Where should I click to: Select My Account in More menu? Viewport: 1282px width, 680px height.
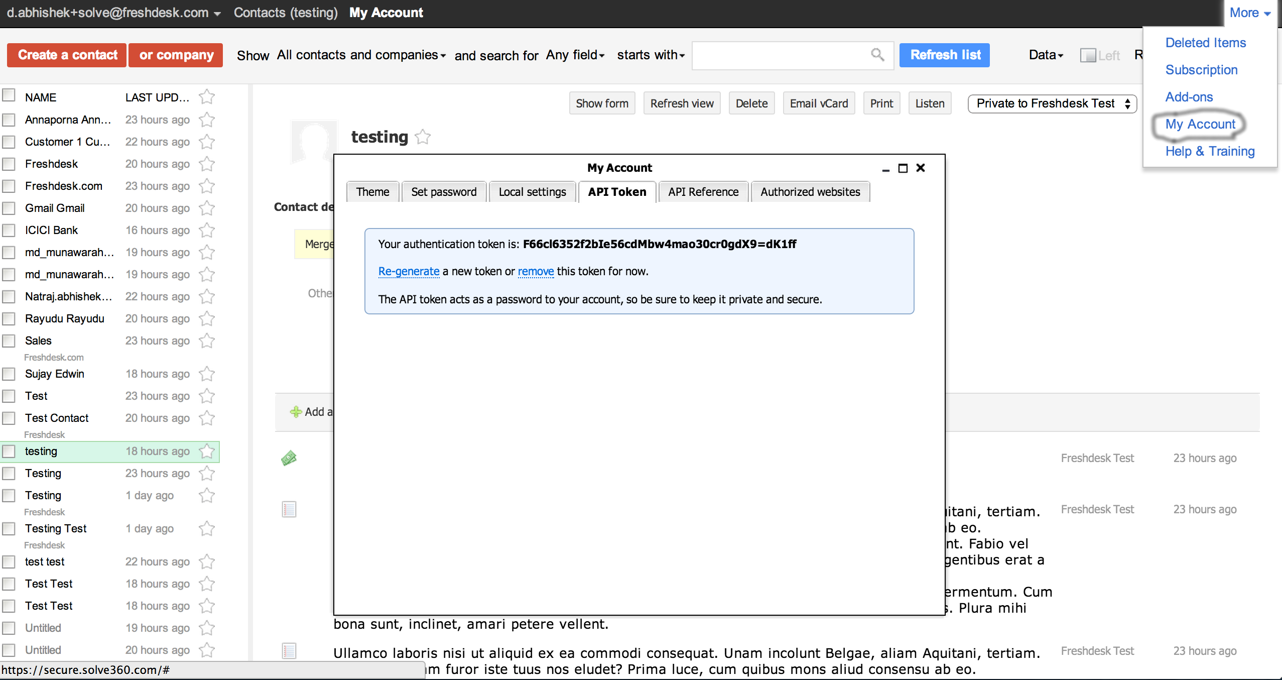pos(1200,124)
